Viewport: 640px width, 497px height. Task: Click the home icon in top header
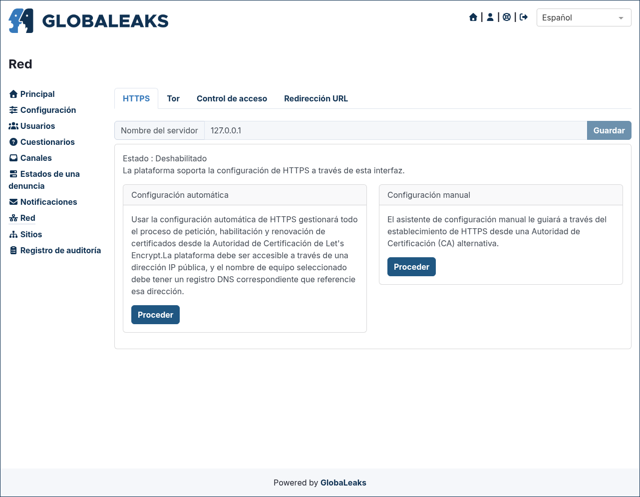[x=473, y=17]
